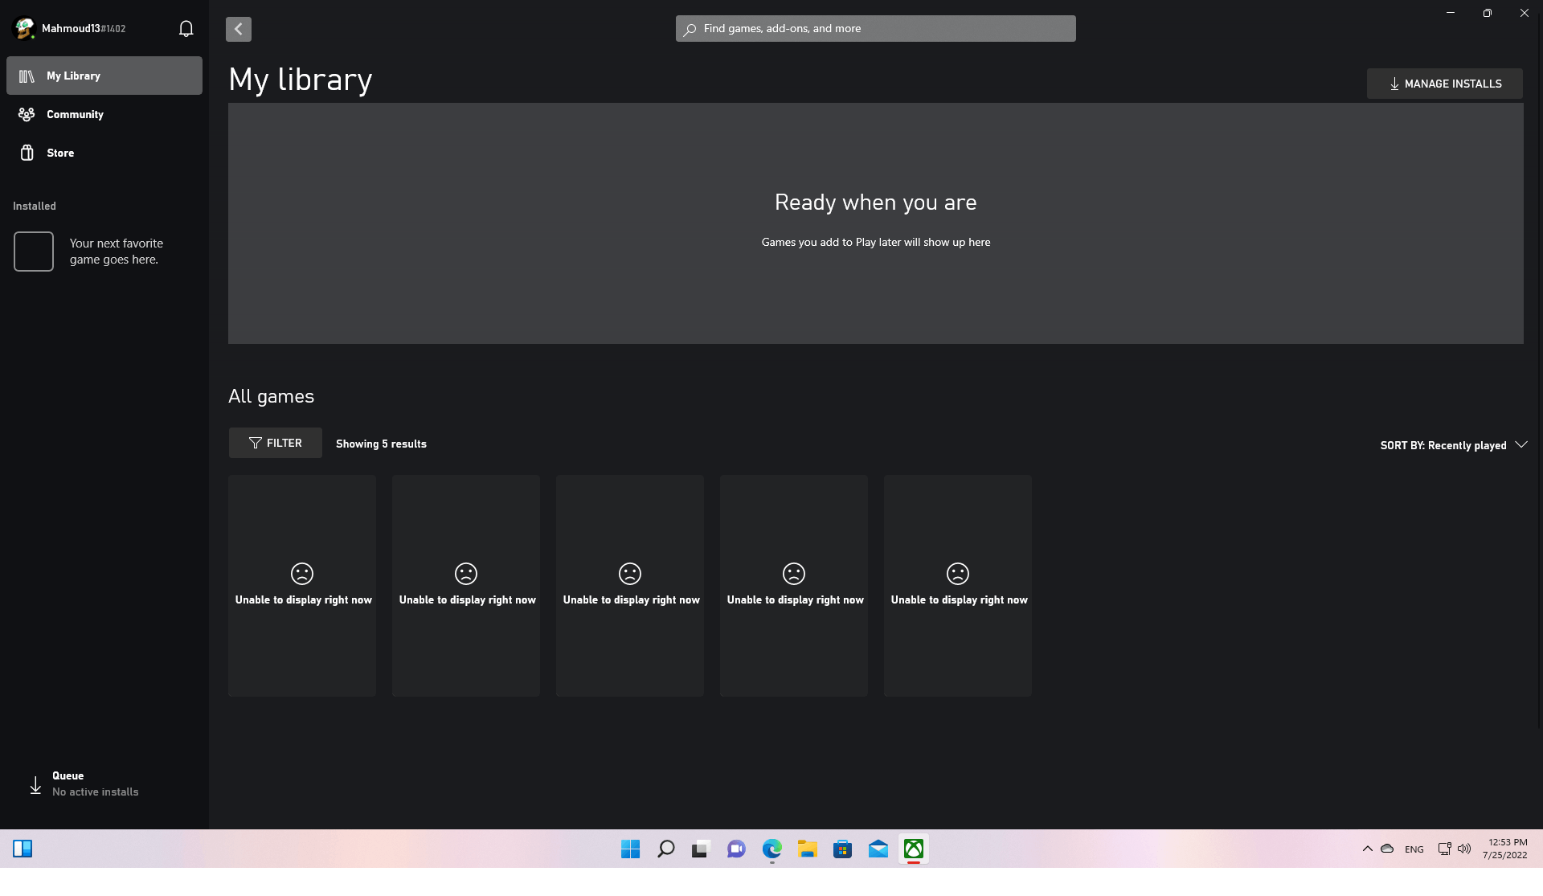Click the Store sidebar icon
The image size is (1543, 896).
pos(26,153)
